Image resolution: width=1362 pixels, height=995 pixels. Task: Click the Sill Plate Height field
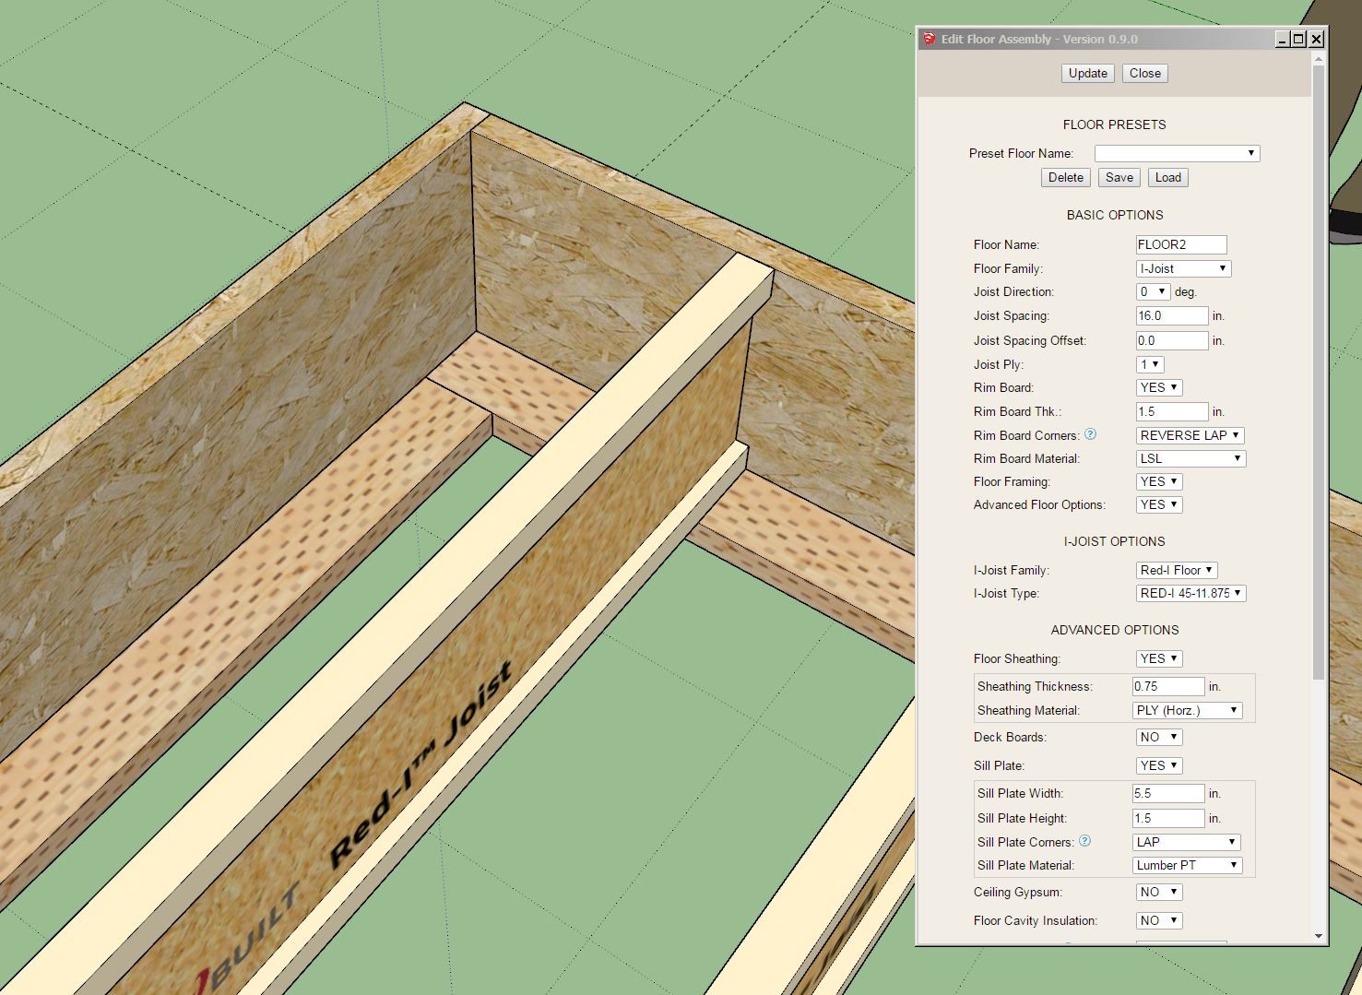tap(1168, 818)
